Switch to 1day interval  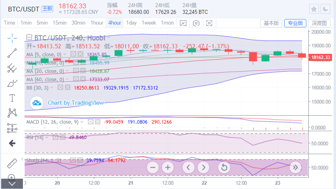point(131,23)
